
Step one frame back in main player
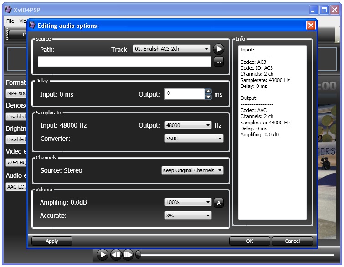(x=116, y=255)
